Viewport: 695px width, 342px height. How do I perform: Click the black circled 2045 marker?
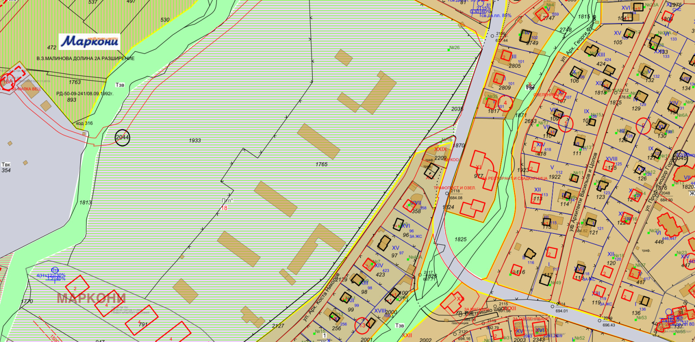680,157
